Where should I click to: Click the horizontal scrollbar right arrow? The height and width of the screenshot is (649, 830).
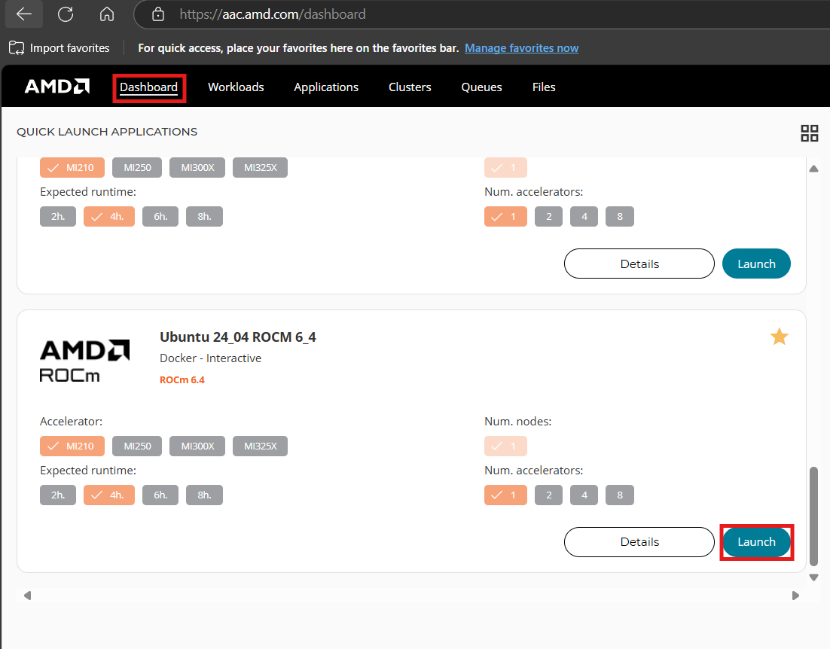(x=795, y=596)
